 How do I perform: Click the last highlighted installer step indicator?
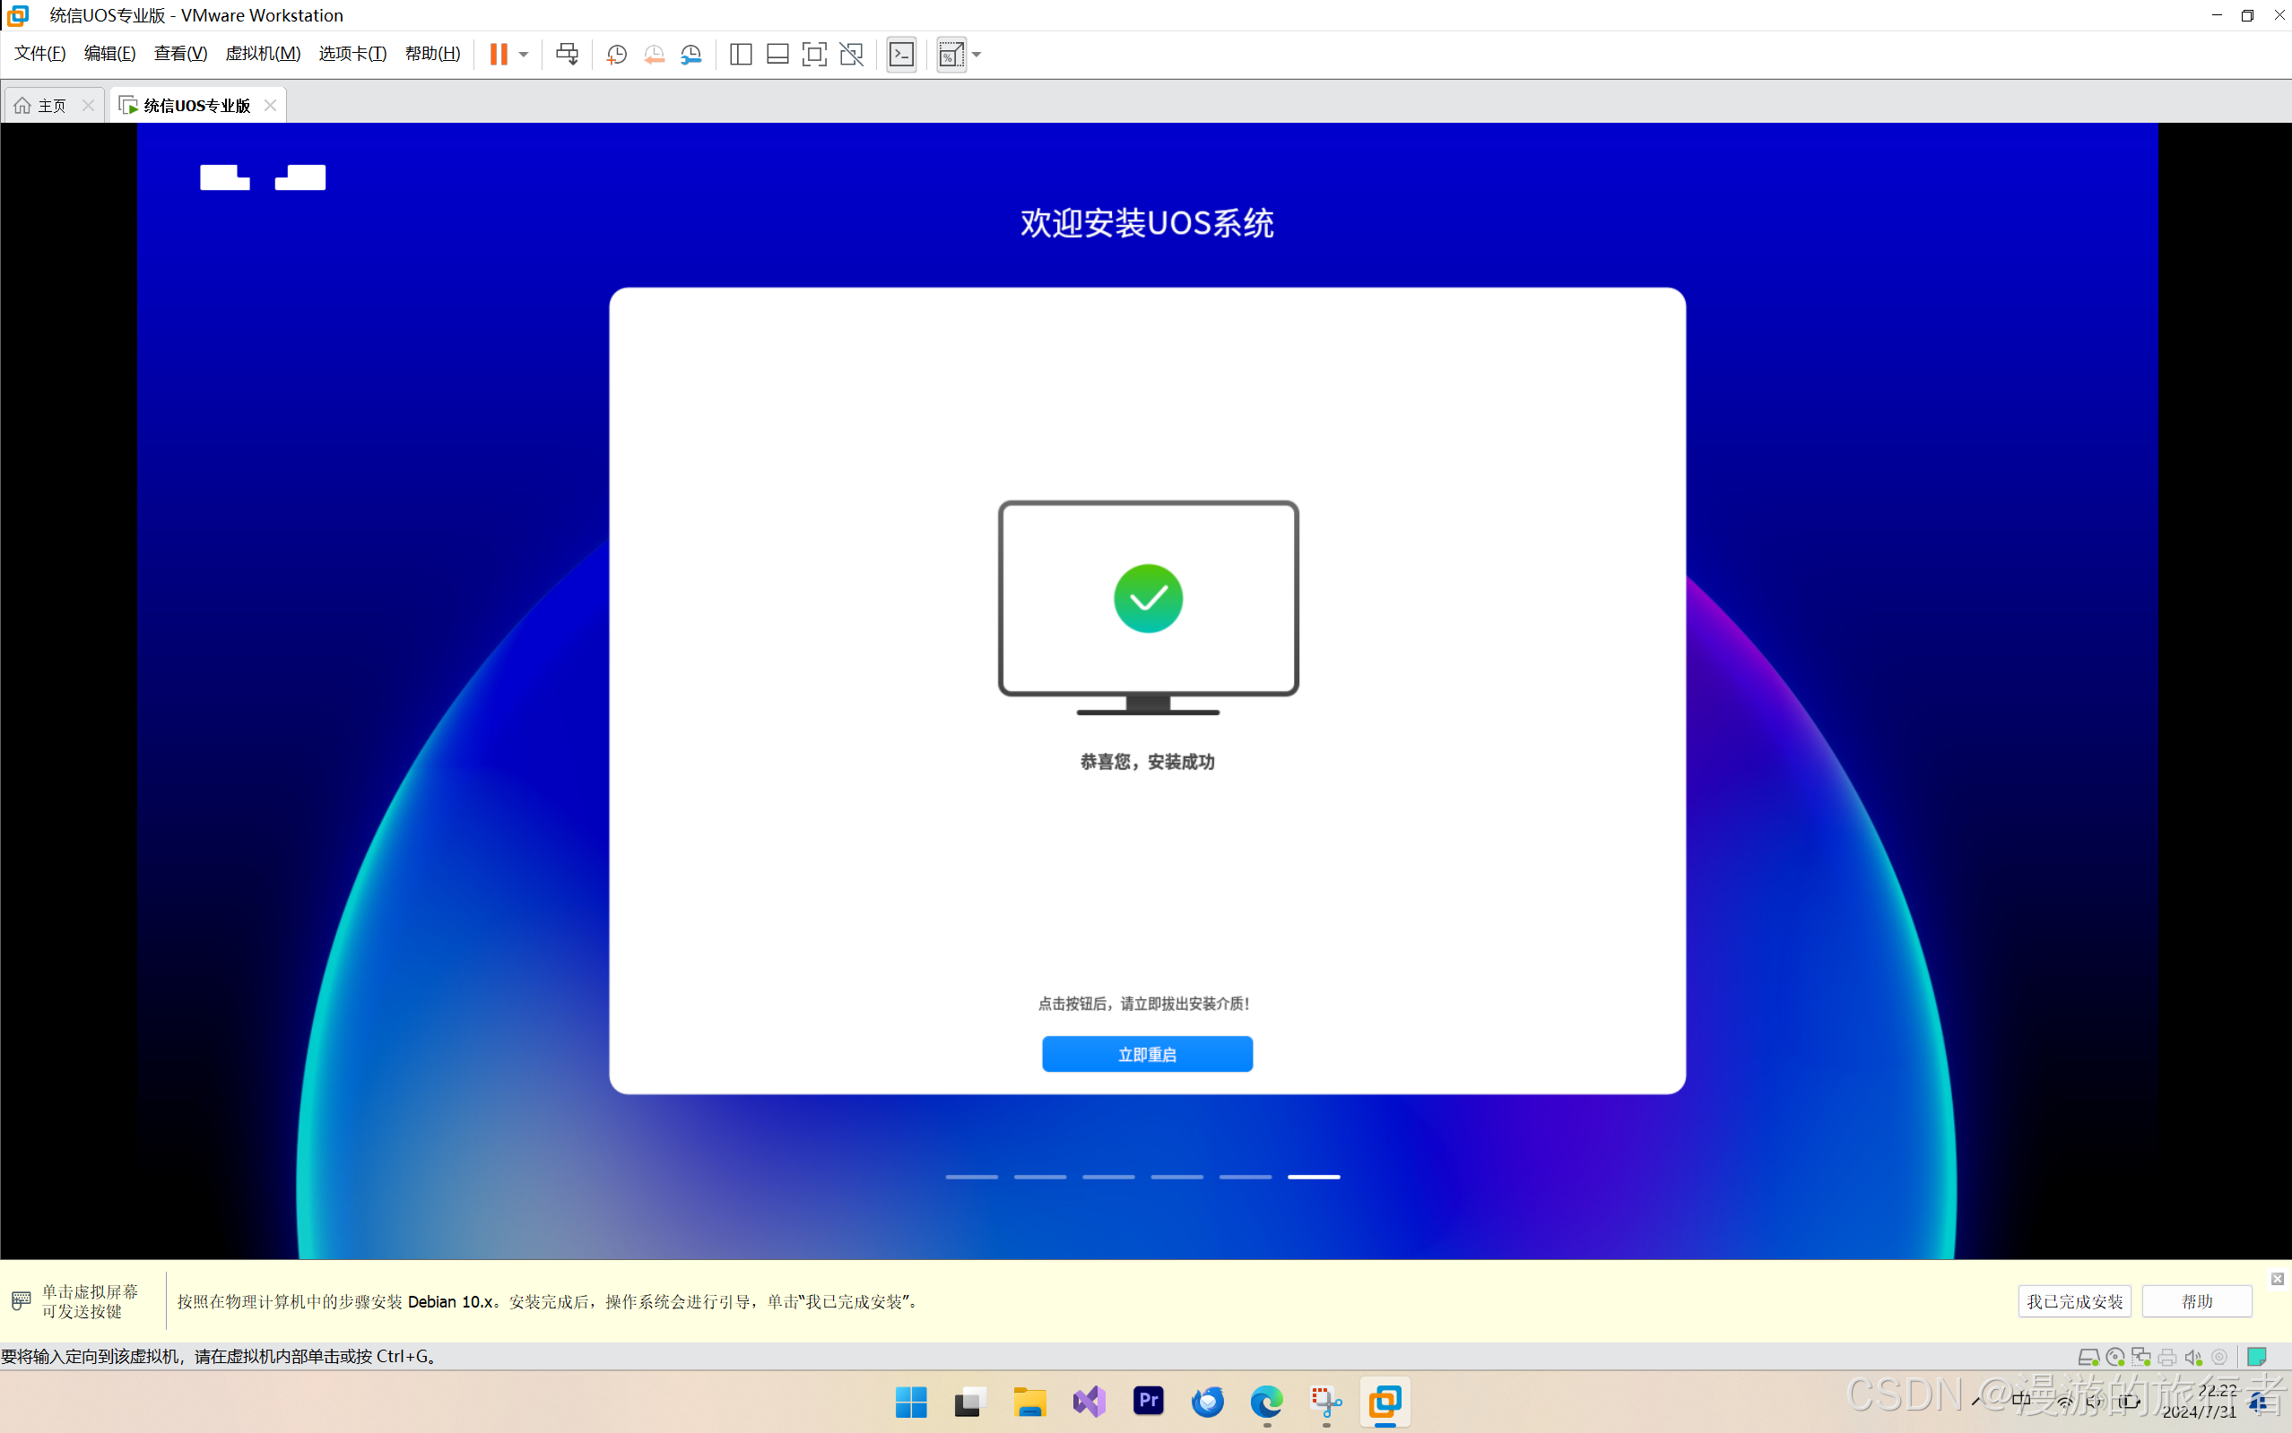click(x=1314, y=1176)
